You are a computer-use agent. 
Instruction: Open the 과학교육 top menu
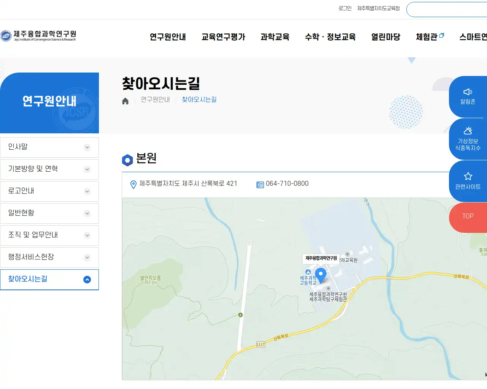tap(275, 37)
